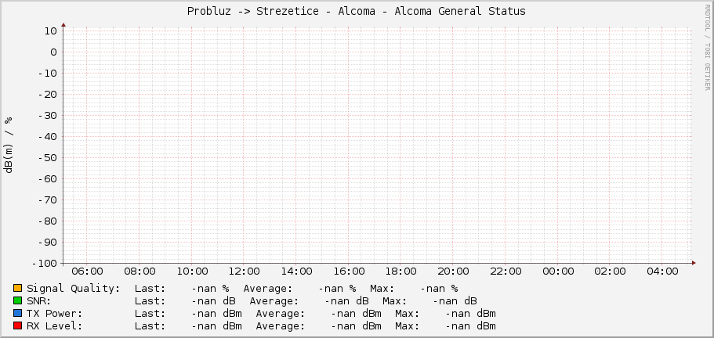The width and height of the screenshot is (714, 338).
Task: Click the -80 value on the Y axis
Action: pyautogui.click(x=47, y=221)
